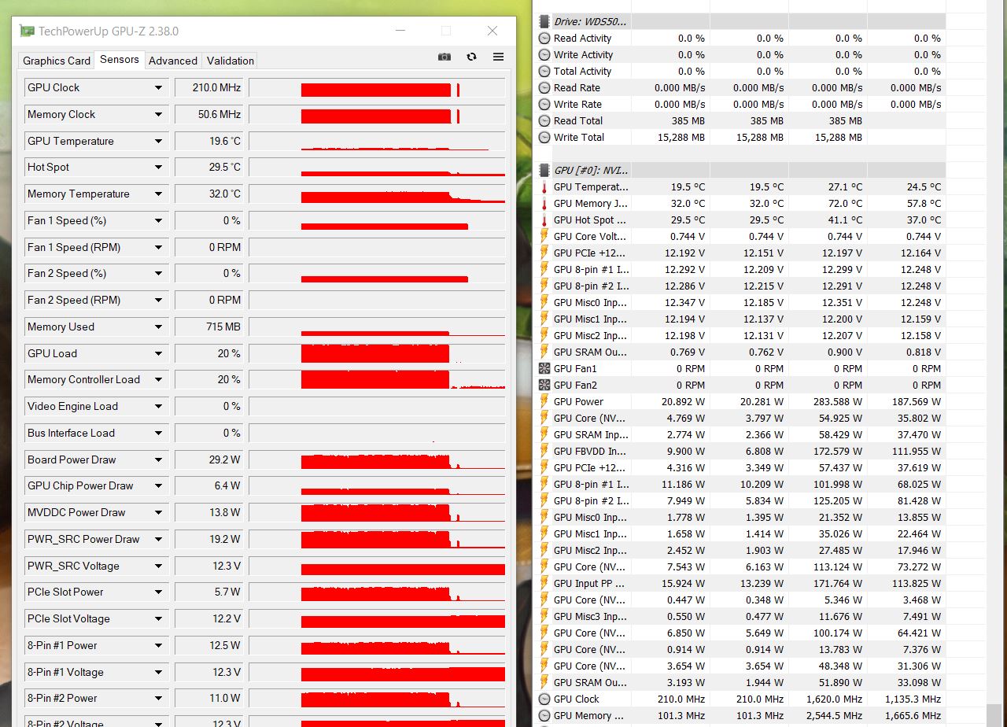Click the clock icon next to Read Rate
This screenshot has width=1007, height=727.
coord(544,87)
